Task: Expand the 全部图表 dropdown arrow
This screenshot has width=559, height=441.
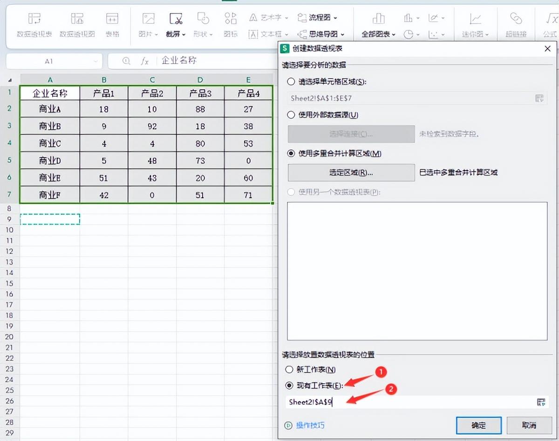Action: pyautogui.click(x=394, y=34)
